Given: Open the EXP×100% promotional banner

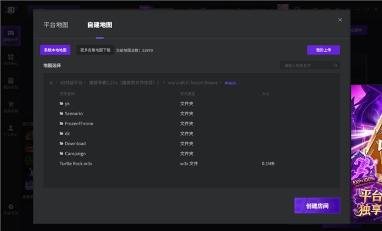Looking at the screenshot, I should point(366,153).
